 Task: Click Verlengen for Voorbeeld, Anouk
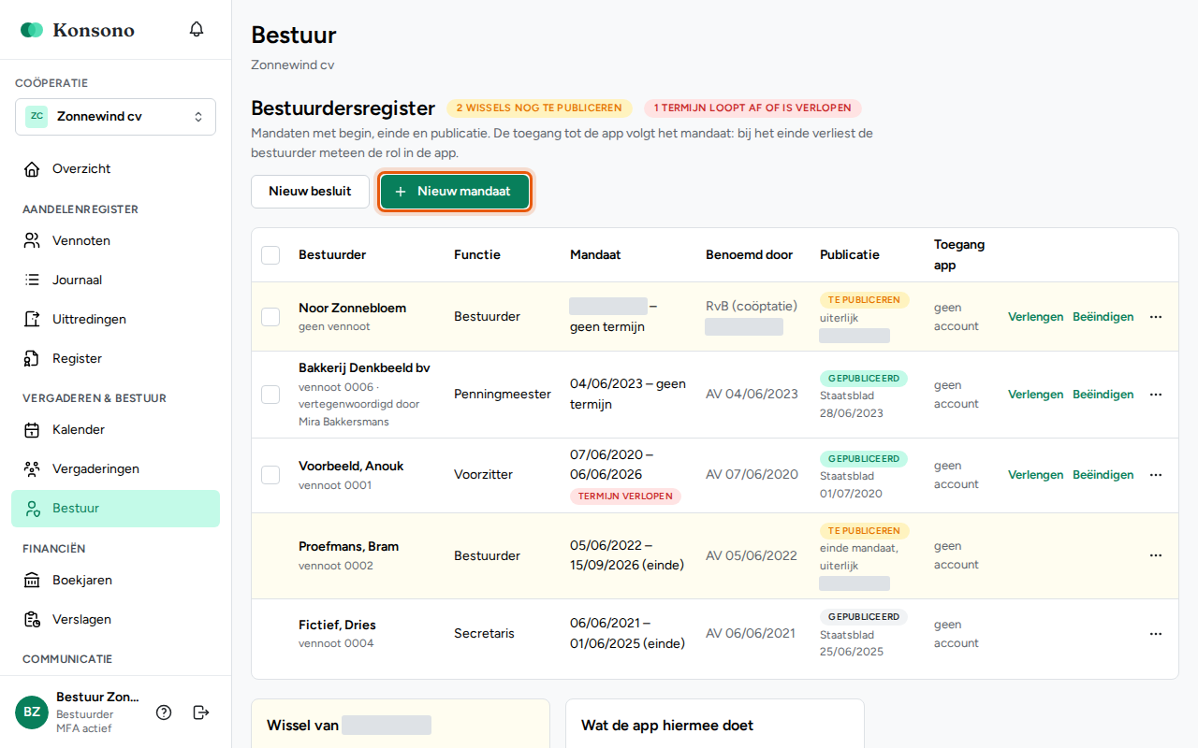point(1035,475)
